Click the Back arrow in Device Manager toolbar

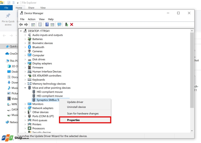[x=21, y=24]
